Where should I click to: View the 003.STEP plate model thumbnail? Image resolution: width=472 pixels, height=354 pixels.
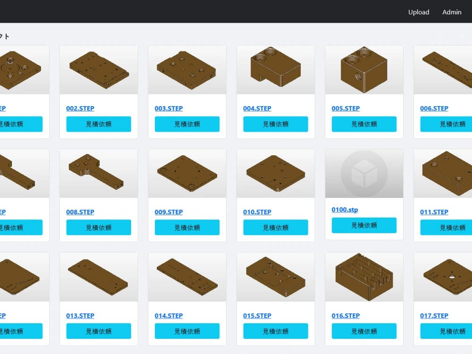(x=187, y=70)
